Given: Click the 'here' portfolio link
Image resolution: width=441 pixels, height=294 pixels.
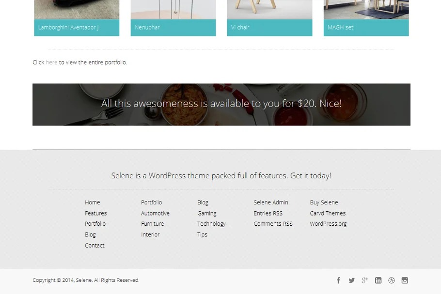Looking at the screenshot, I should coord(51,62).
